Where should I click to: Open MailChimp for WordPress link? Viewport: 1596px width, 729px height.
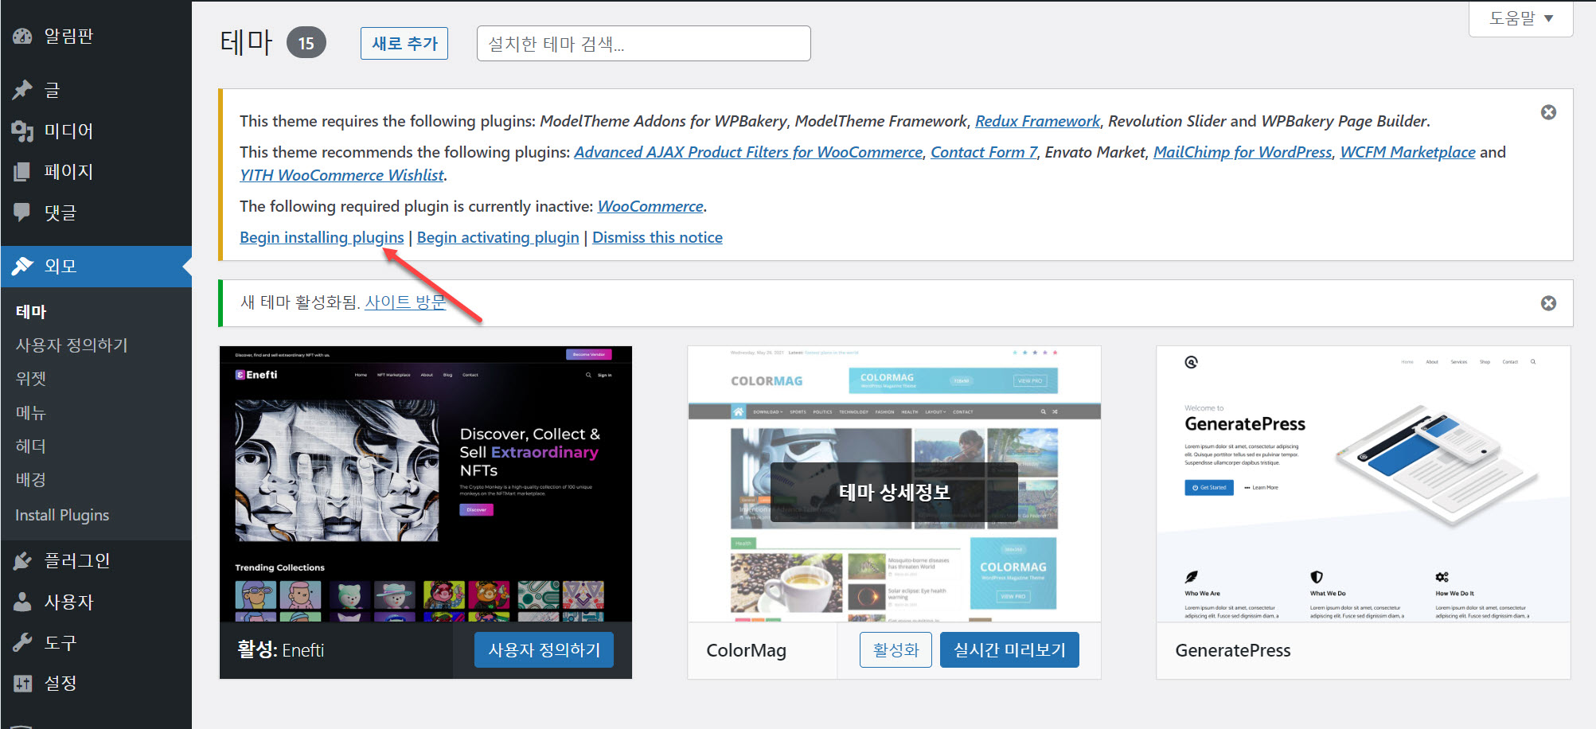pos(1243,152)
